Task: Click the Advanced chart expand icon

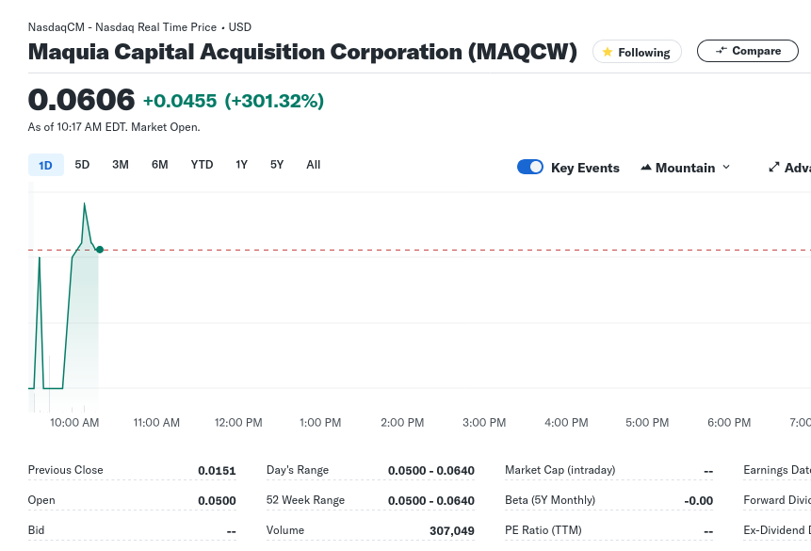Action: (x=774, y=168)
